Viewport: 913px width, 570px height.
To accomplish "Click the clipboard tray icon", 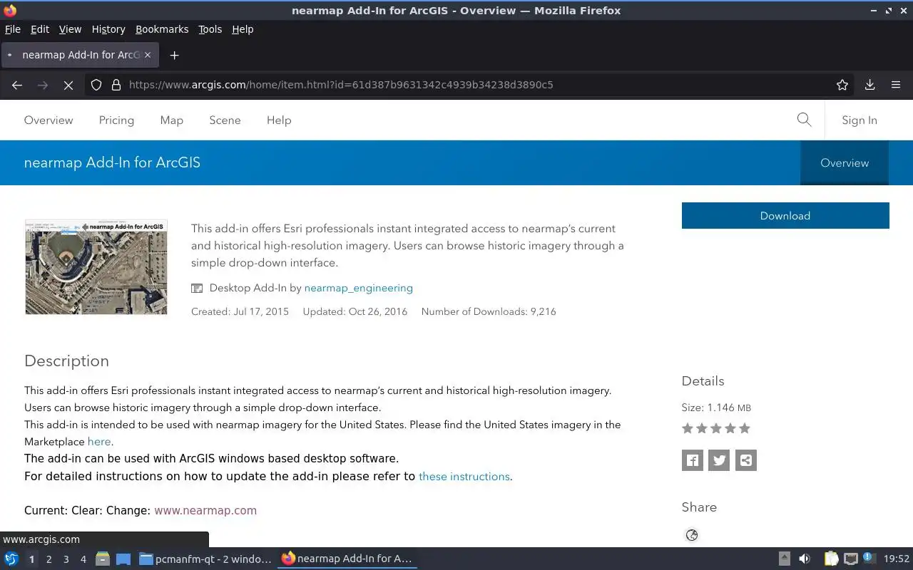I will pos(832,559).
